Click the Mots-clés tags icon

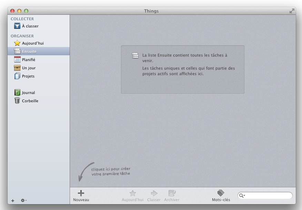(x=221, y=194)
